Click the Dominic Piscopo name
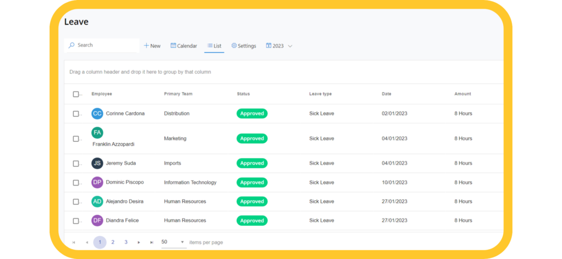 [125, 182]
